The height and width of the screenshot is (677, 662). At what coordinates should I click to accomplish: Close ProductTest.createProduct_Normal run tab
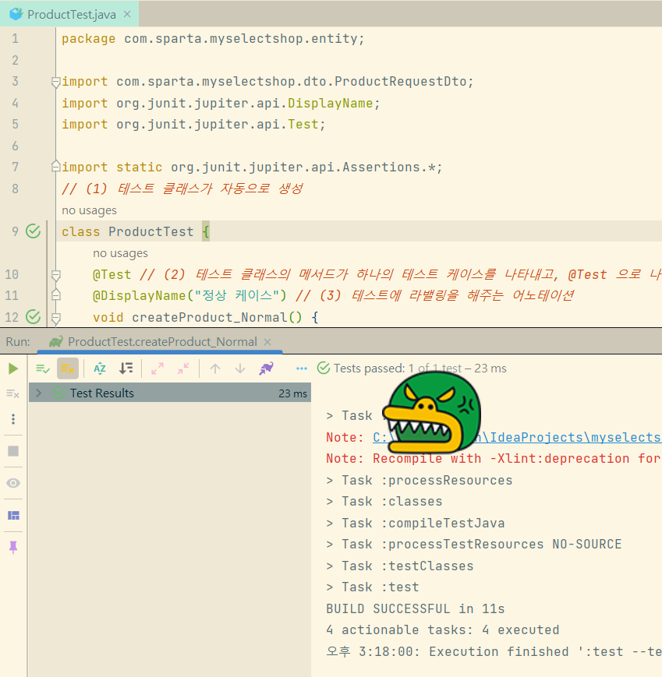click(267, 342)
